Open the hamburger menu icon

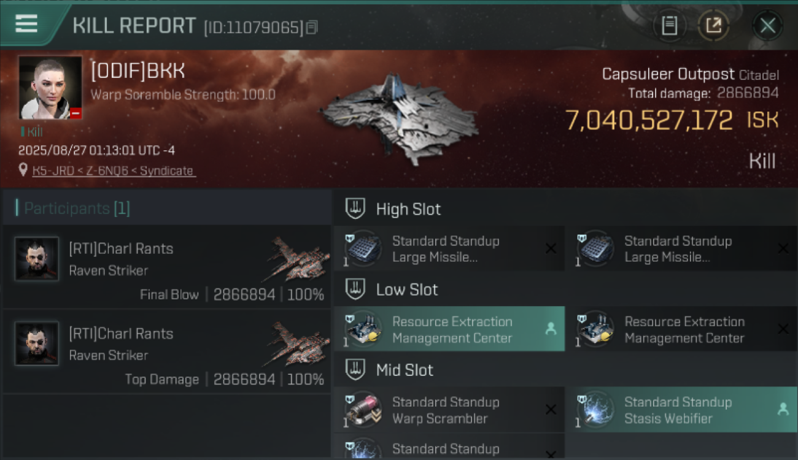(x=26, y=24)
